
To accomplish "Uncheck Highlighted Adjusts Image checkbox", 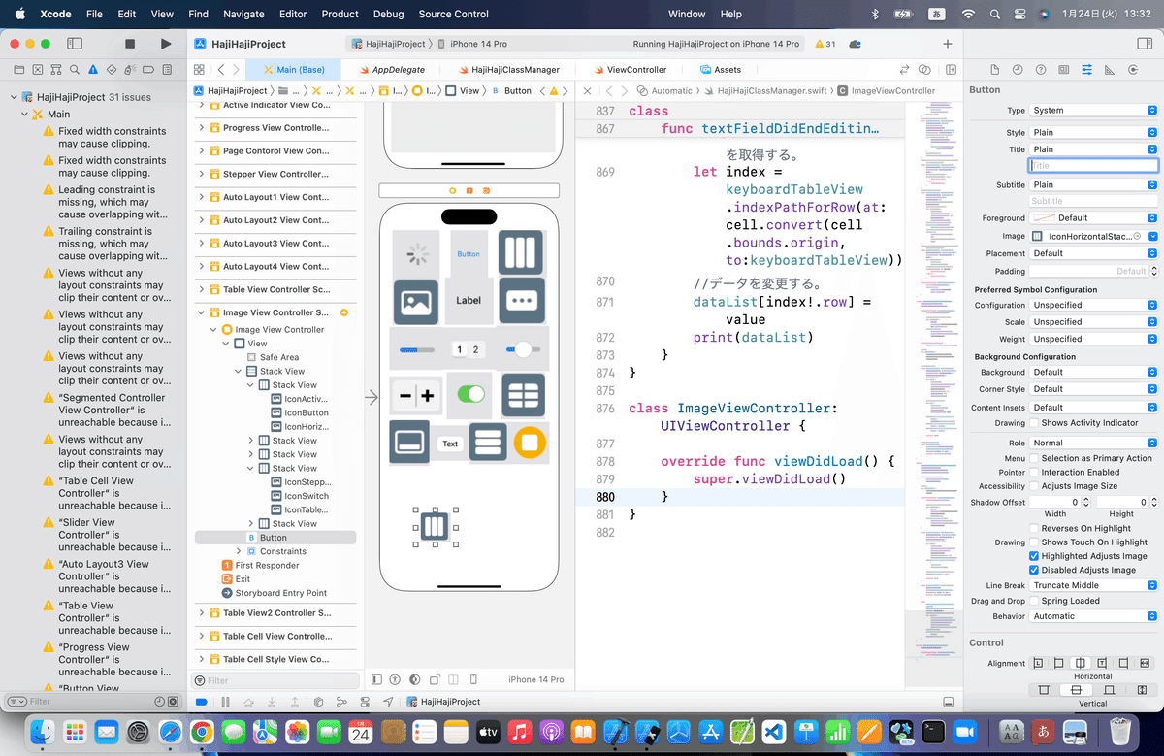I will [1034, 556].
